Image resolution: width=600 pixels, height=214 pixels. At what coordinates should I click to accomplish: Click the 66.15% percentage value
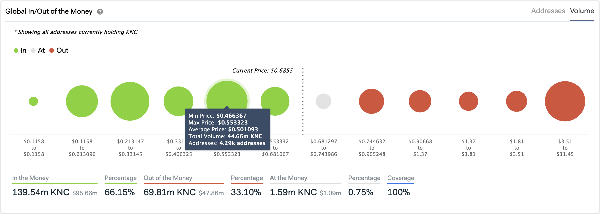[x=120, y=192]
